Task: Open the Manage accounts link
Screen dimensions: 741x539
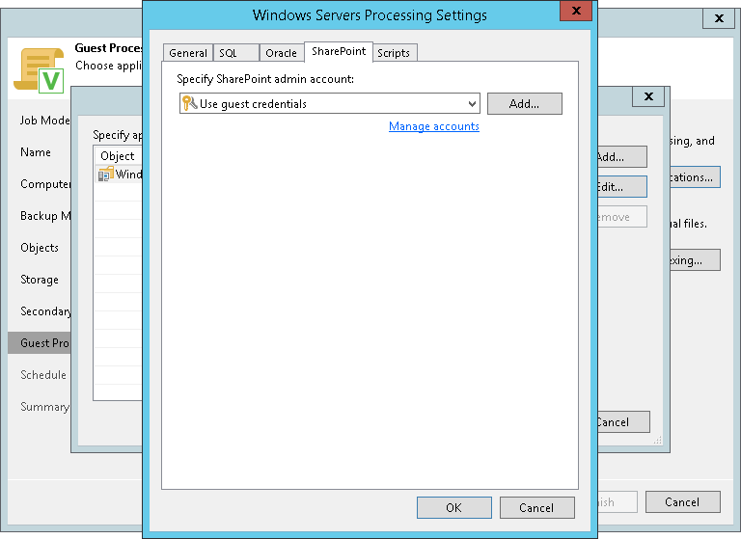Action: point(434,126)
